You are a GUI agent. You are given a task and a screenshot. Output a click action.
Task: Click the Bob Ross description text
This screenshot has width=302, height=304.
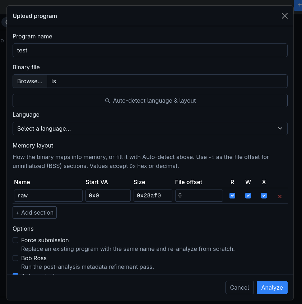tap(88, 267)
